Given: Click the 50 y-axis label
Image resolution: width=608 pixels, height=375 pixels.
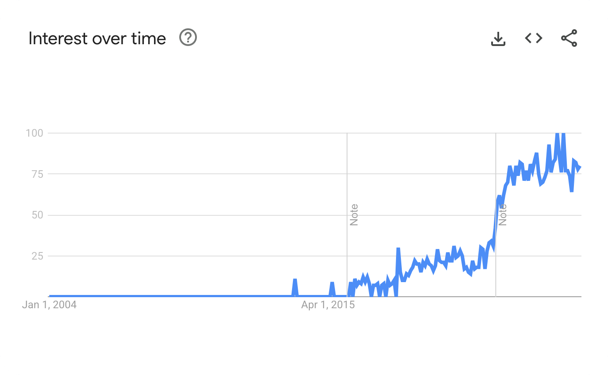Looking at the screenshot, I should point(37,215).
